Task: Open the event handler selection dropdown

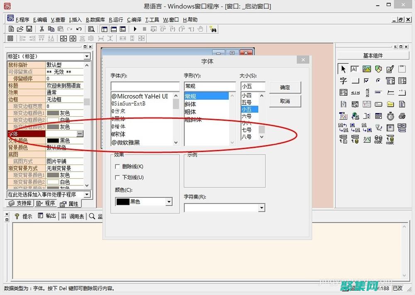Action: (87, 194)
